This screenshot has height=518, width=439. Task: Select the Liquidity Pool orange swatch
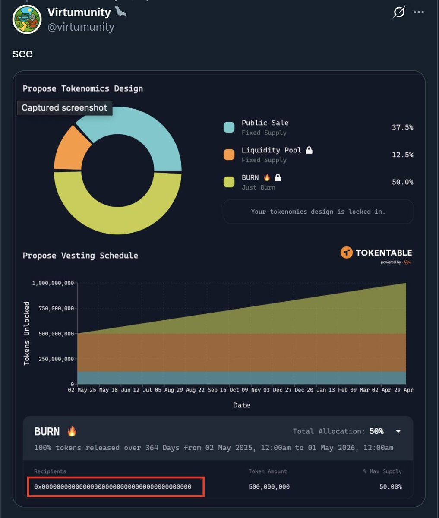pyautogui.click(x=229, y=155)
